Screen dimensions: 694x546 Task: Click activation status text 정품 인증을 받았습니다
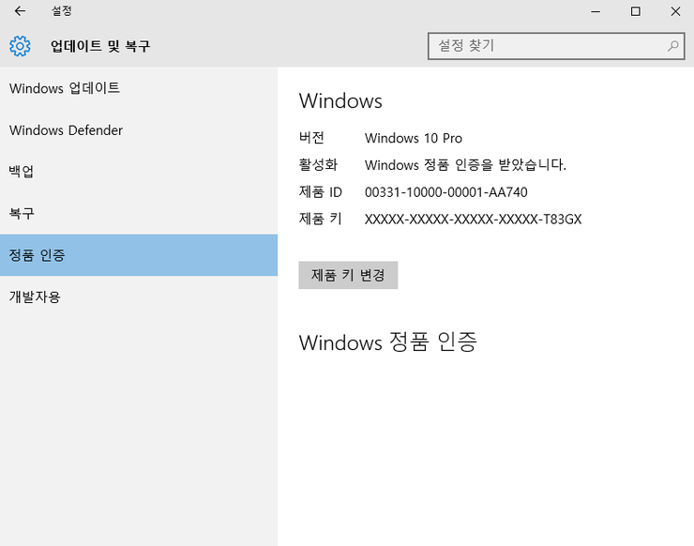pyautogui.click(x=465, y=165)
